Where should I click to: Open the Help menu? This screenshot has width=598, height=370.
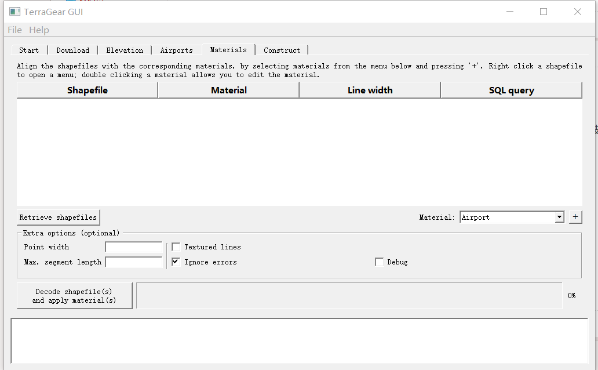[x=39, y=30]
